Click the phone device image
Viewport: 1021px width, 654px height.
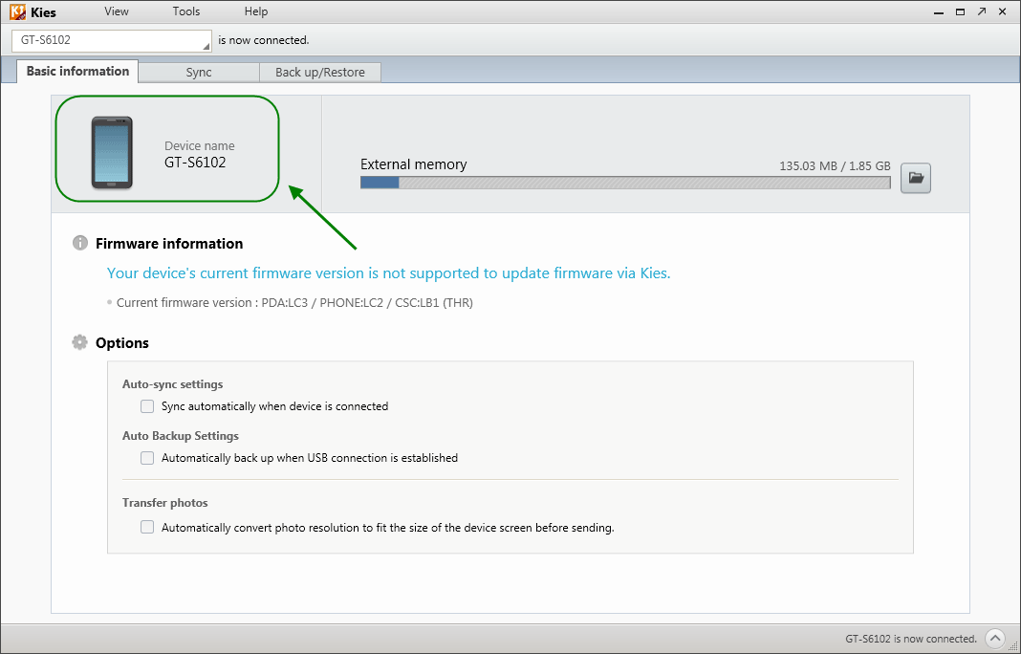[112, 152]
